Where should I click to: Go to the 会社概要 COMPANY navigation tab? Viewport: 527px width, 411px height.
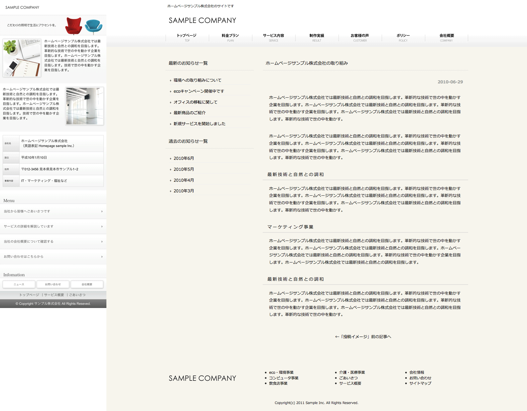447,38
